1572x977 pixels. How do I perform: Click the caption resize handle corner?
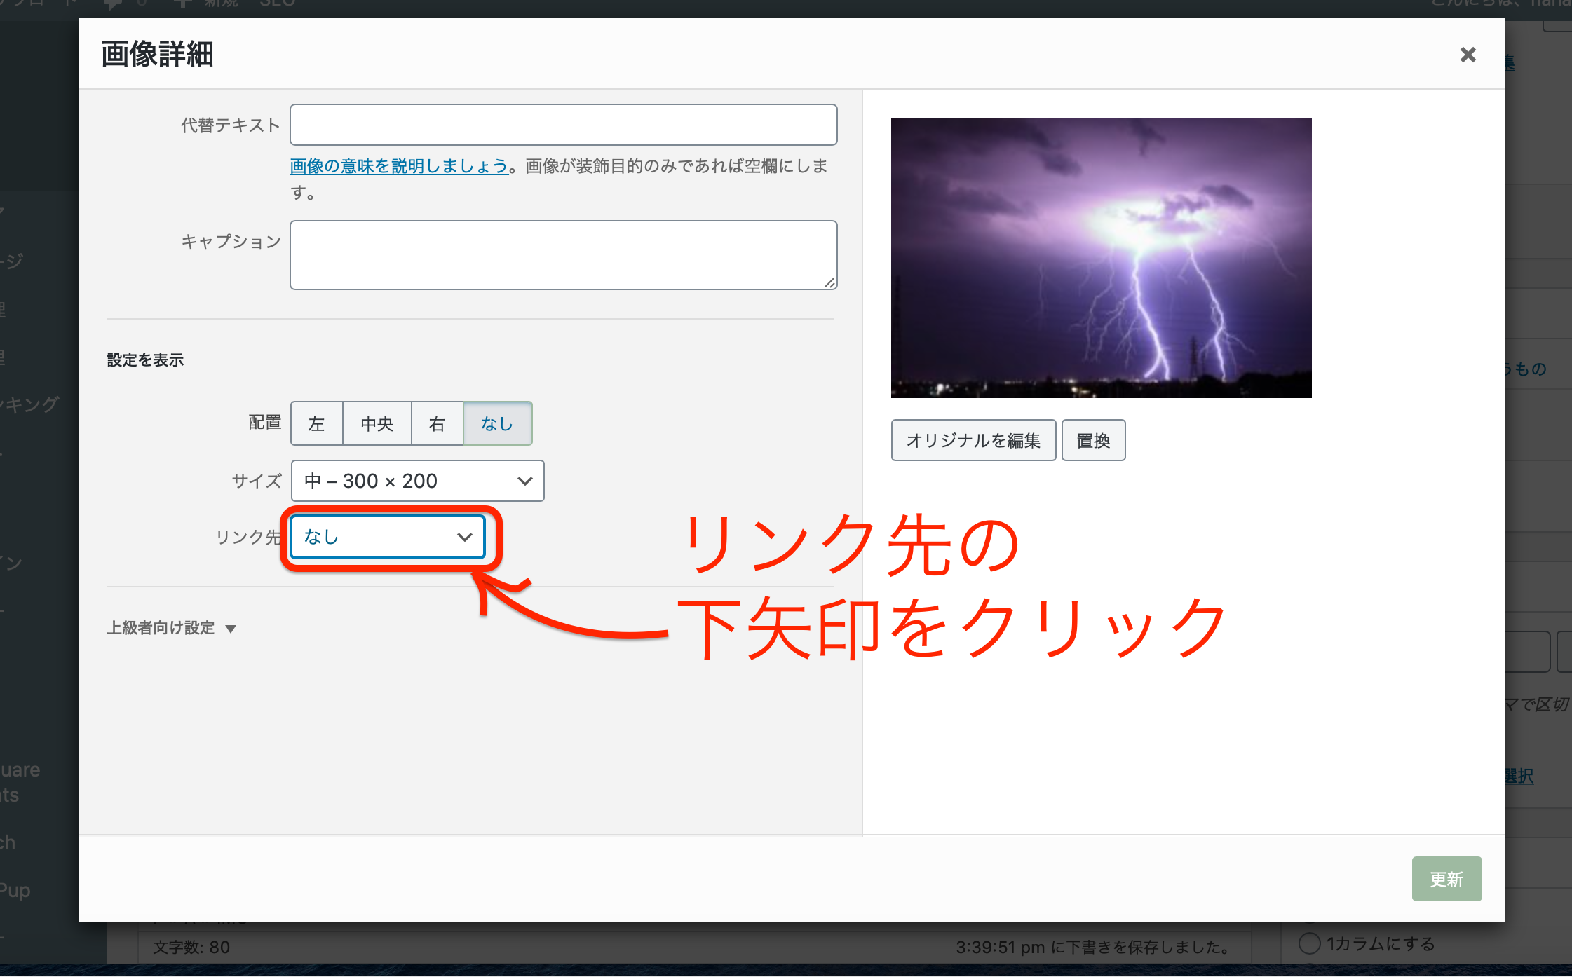tap(829, 282)
